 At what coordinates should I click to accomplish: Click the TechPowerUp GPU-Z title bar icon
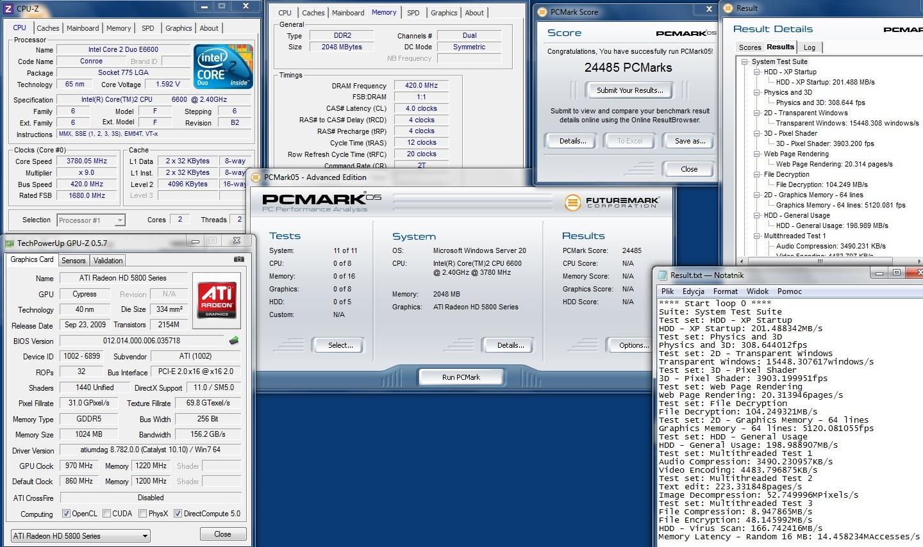[9, 243]
